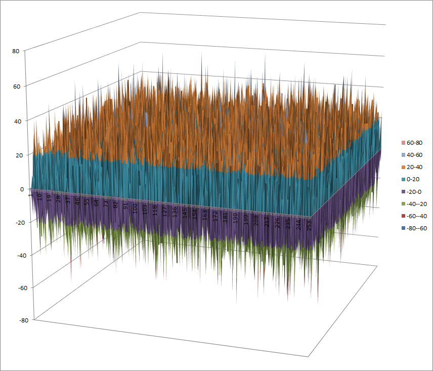Click horizontal axis label 136
Viewport: 433px width, 371px height.
pos(175,212)
